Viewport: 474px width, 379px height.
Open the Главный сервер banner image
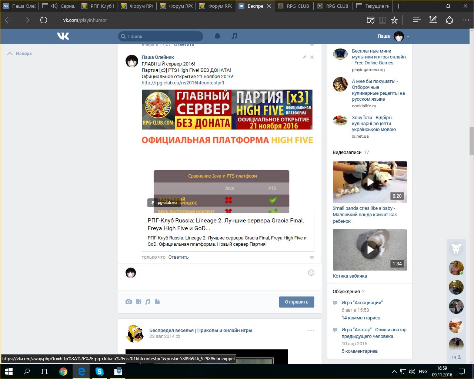tap(227, 110)
